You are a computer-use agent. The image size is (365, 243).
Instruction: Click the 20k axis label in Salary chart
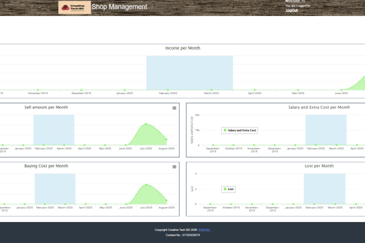click(197, 115)
